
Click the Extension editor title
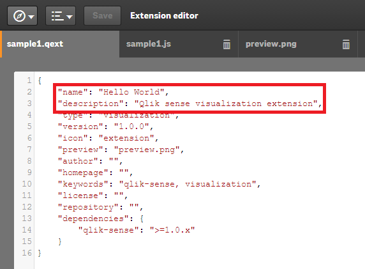click(x=164, y=15)
